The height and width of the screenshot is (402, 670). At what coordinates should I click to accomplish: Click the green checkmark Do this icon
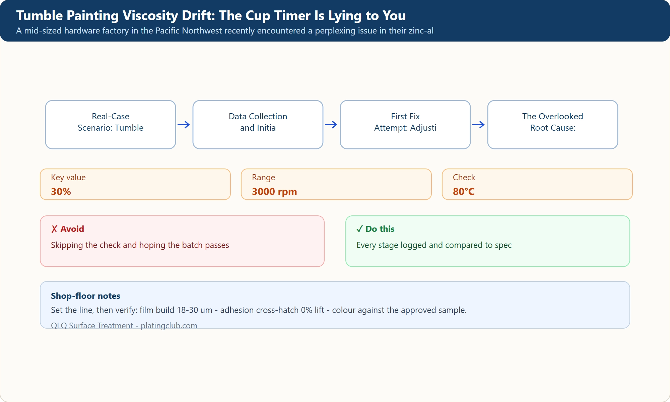pos(359,229)
